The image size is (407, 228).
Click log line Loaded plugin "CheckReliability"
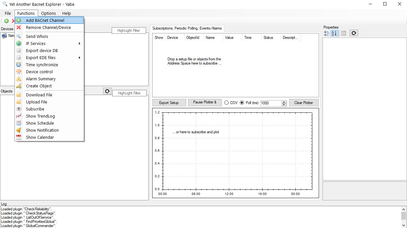pos(26,209)
